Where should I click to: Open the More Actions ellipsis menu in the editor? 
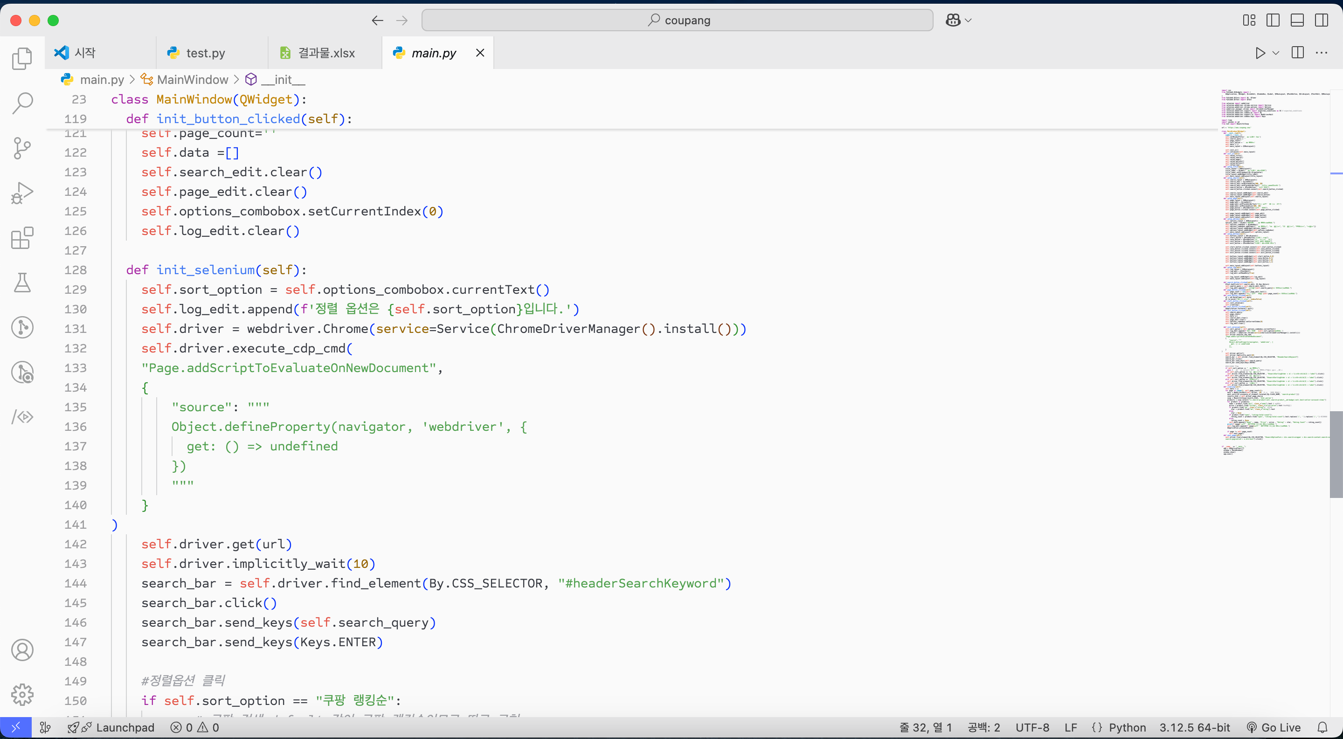(x=1322, y=53)
